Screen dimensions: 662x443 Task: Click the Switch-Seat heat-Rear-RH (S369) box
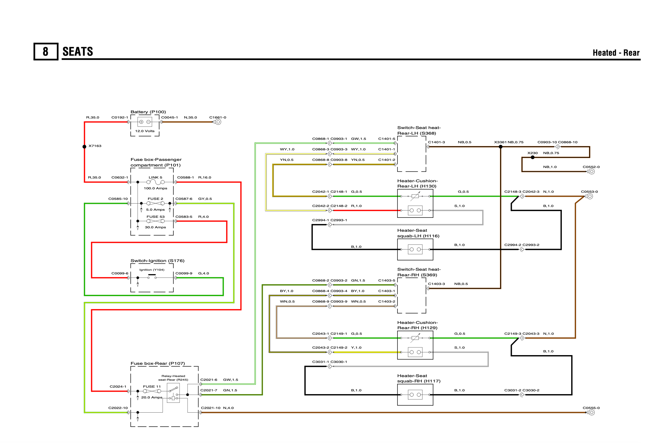pyautogui.click(x=412, y=295)
